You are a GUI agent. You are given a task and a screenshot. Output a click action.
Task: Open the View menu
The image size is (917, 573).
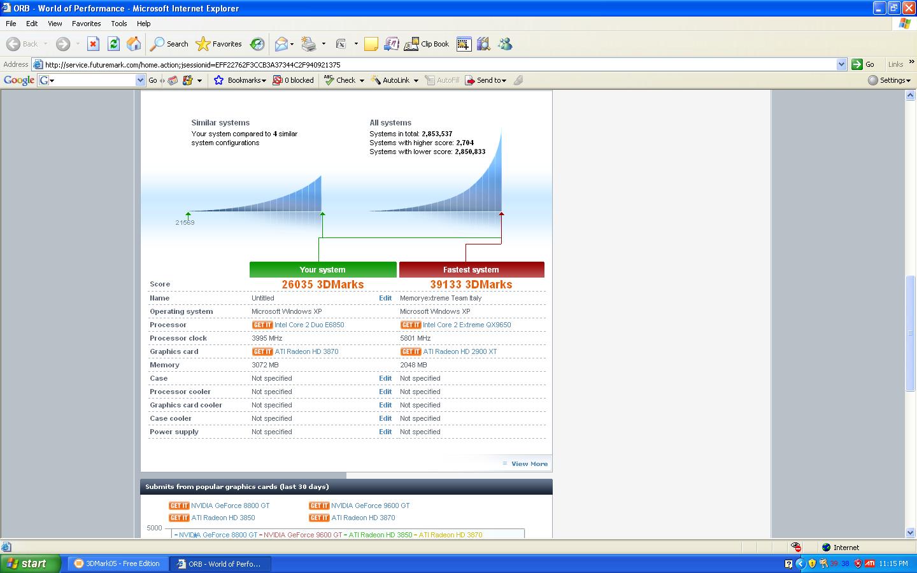(55, 24)
